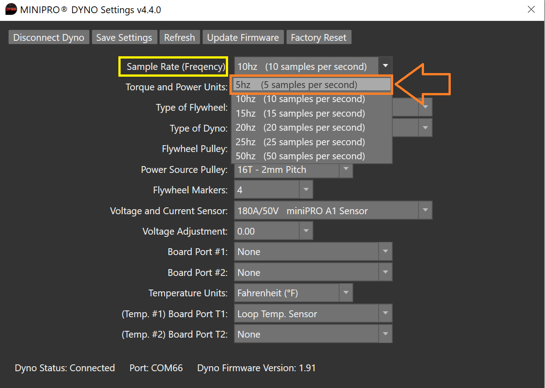
Task: Click the window title MINIPRO DYNO Settings v4.4.0
Action: click(91, 10)
